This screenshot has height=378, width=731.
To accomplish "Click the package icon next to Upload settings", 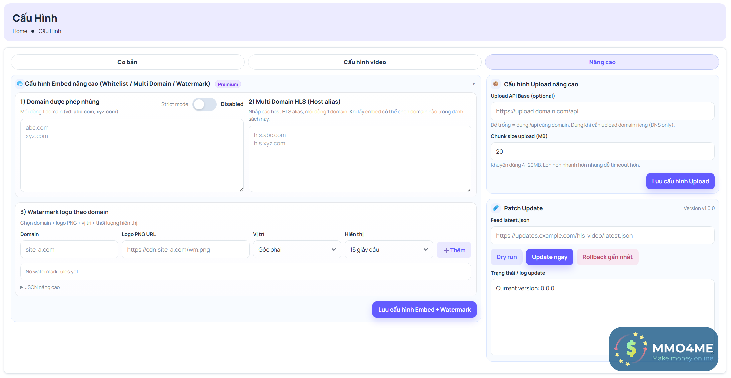I will [496, 84].
